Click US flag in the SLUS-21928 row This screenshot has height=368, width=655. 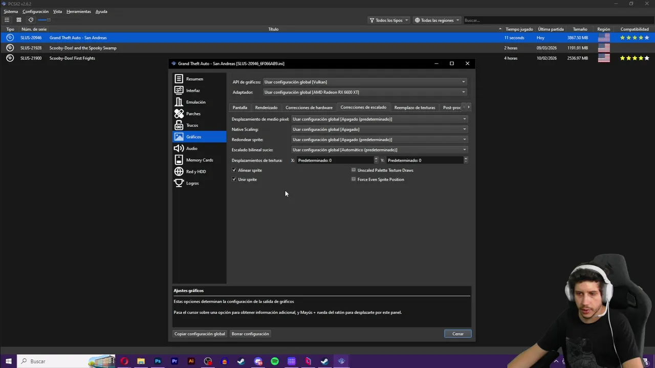click(604, 48)
